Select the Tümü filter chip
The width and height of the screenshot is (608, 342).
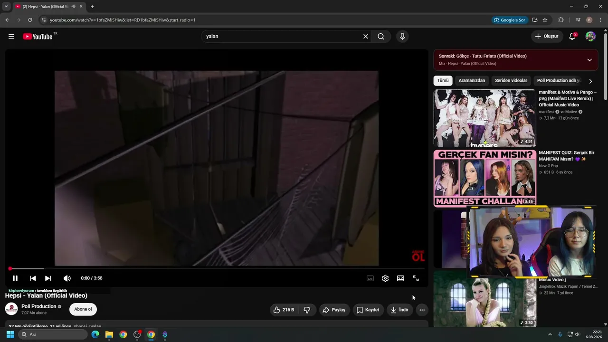pos(443,81)
